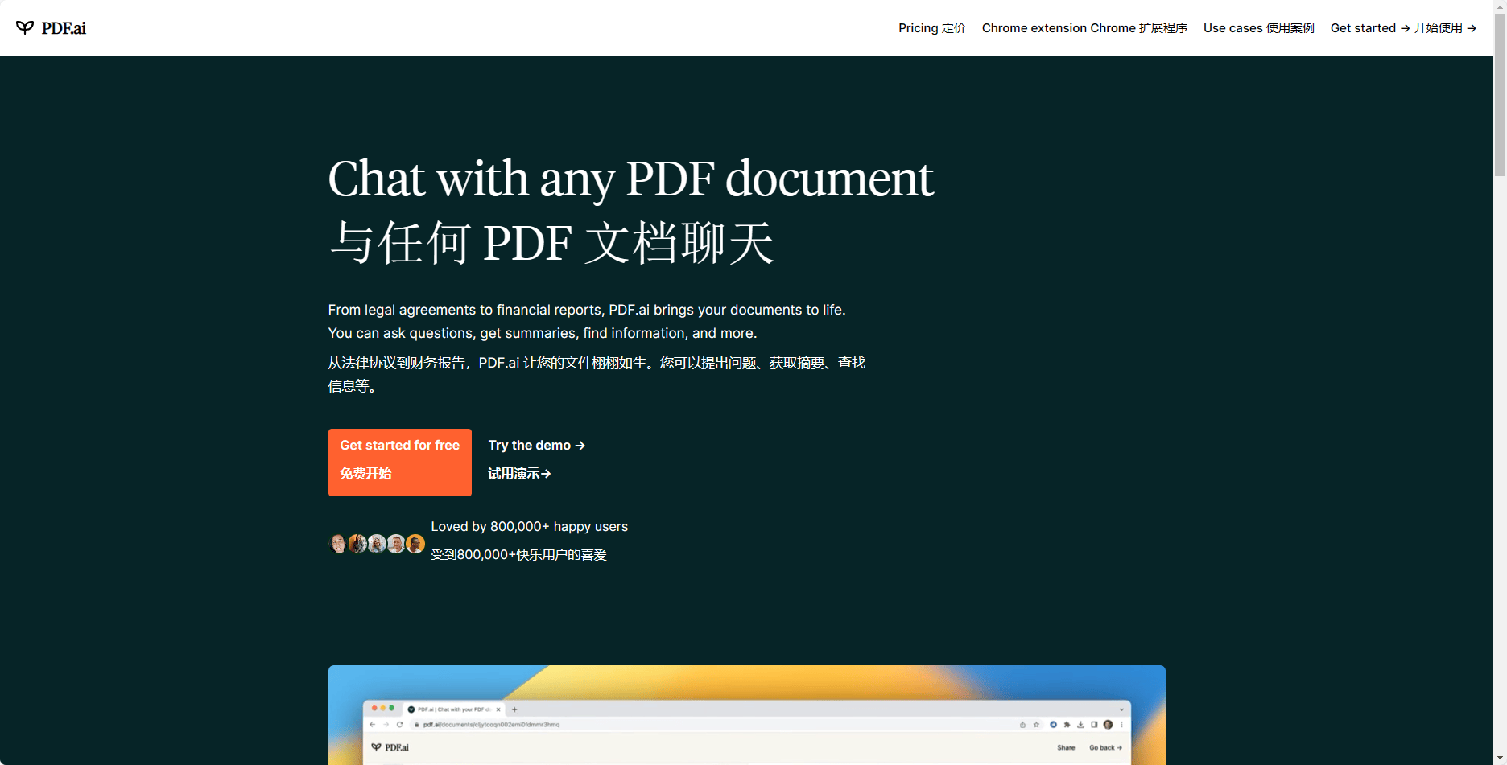1507x765 pixels.
Task: Open the three-dot menu in the browser mockup
Action: [1121, 725]
